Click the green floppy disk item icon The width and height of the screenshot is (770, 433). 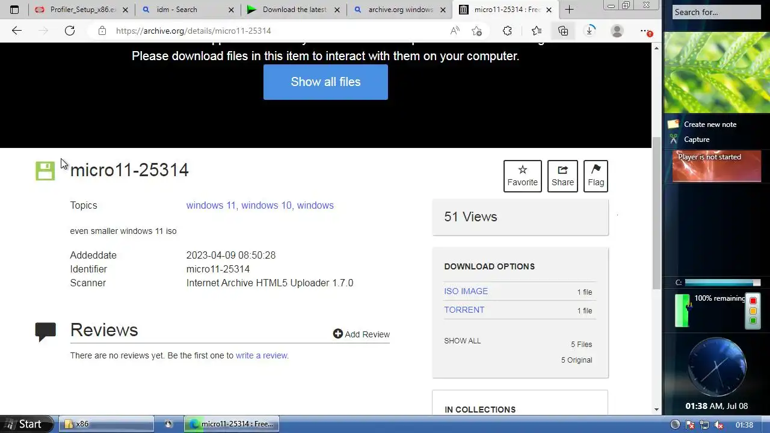(45, 171)
